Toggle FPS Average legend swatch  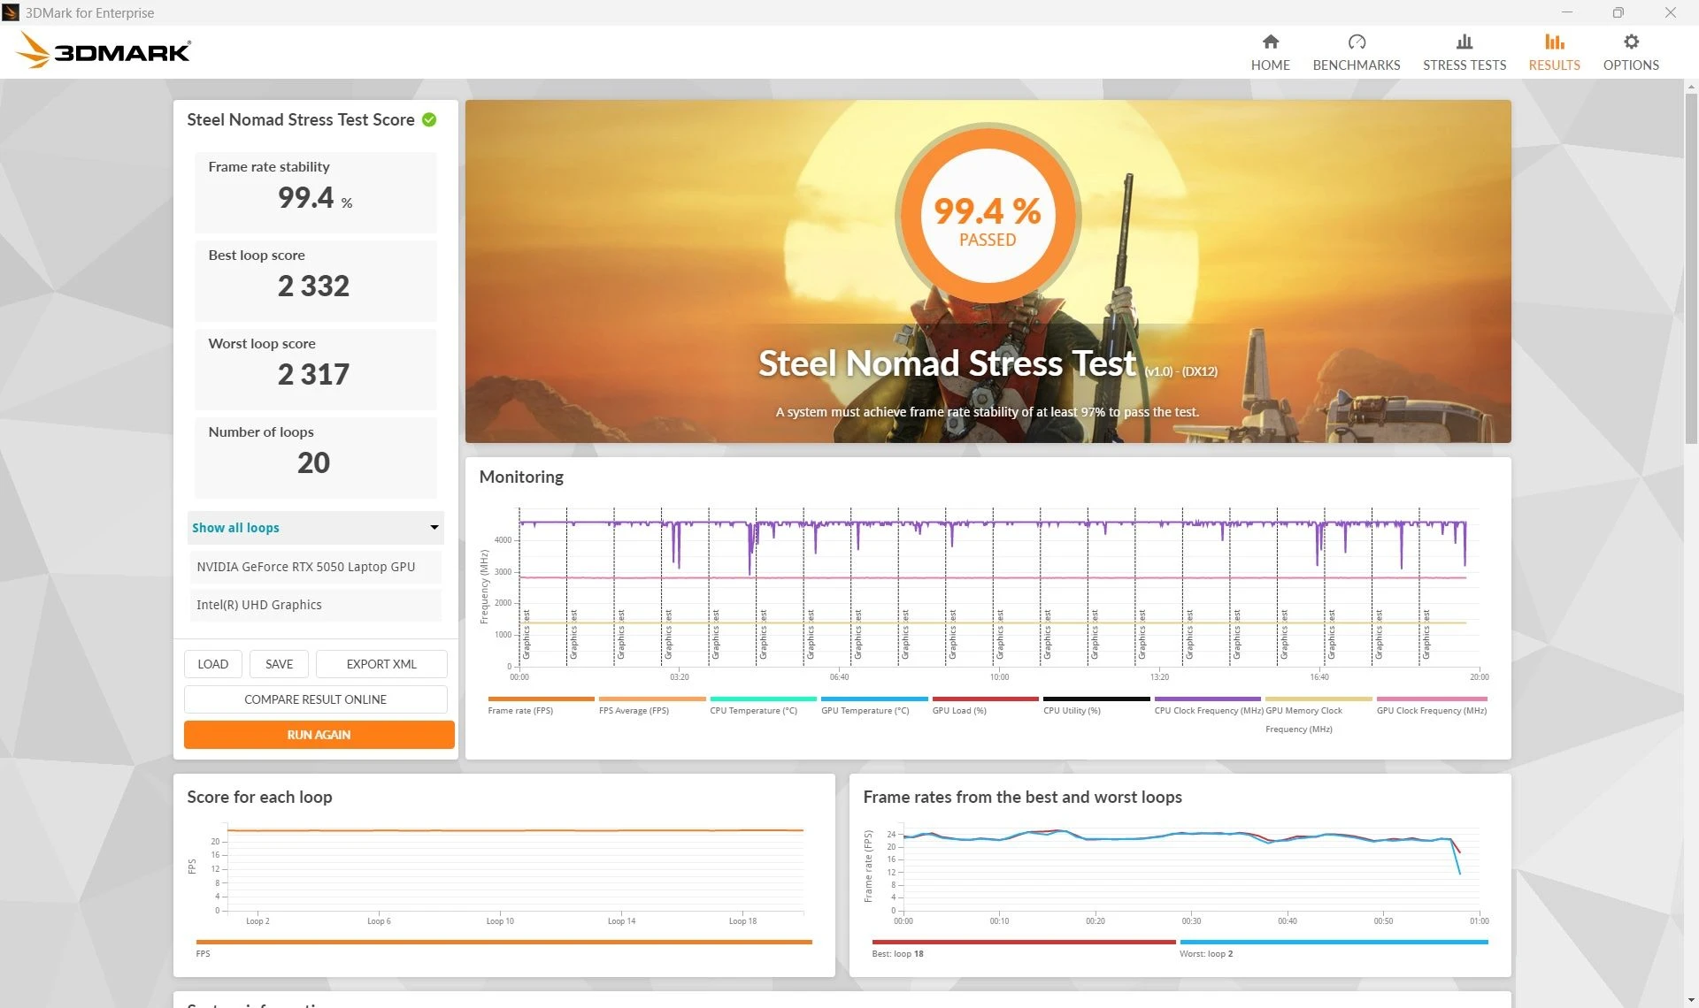652,699
